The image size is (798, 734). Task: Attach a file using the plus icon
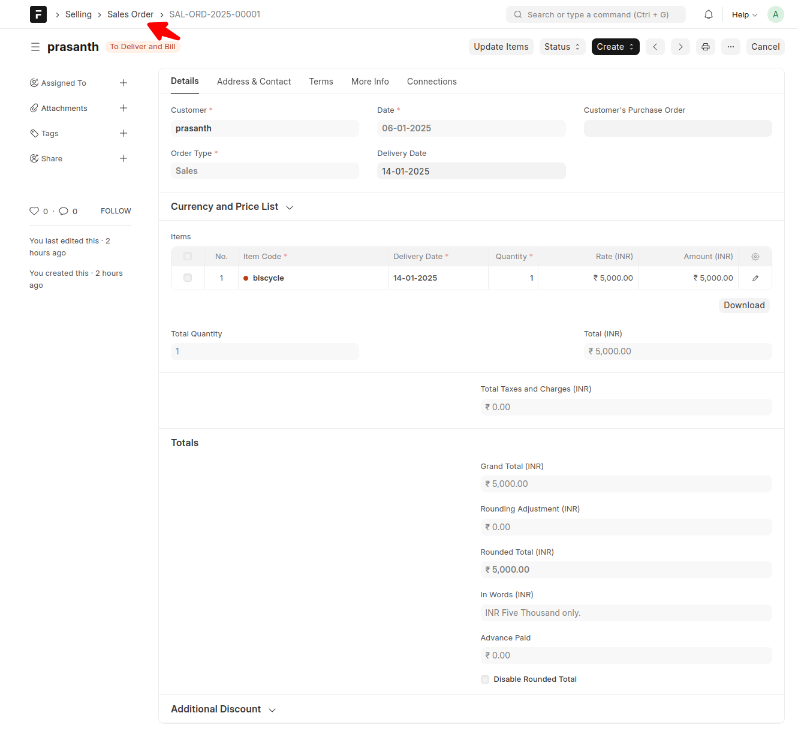click(x=124, y=108)
